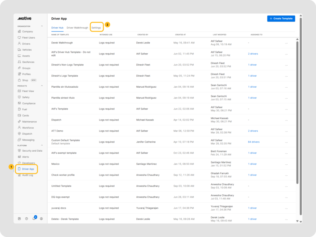Viewport: 316px width, 237px height.
Task: Open the help question mark icon
Action: [26, 218]
